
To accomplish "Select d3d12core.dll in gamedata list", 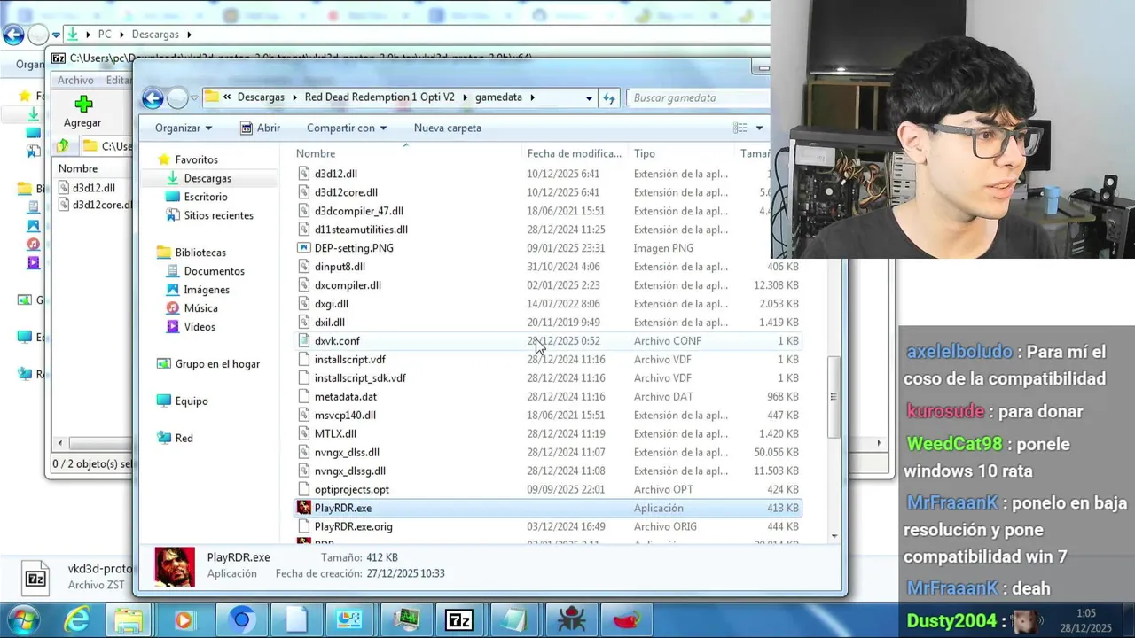I will (x=346, y=192).
